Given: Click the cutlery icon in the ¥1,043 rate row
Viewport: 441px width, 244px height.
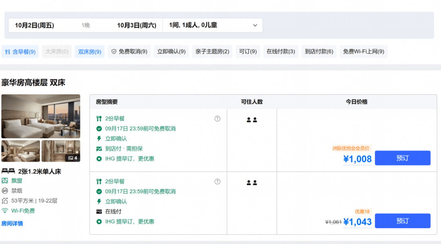Looking at the screenshot, I should (99, 182).
